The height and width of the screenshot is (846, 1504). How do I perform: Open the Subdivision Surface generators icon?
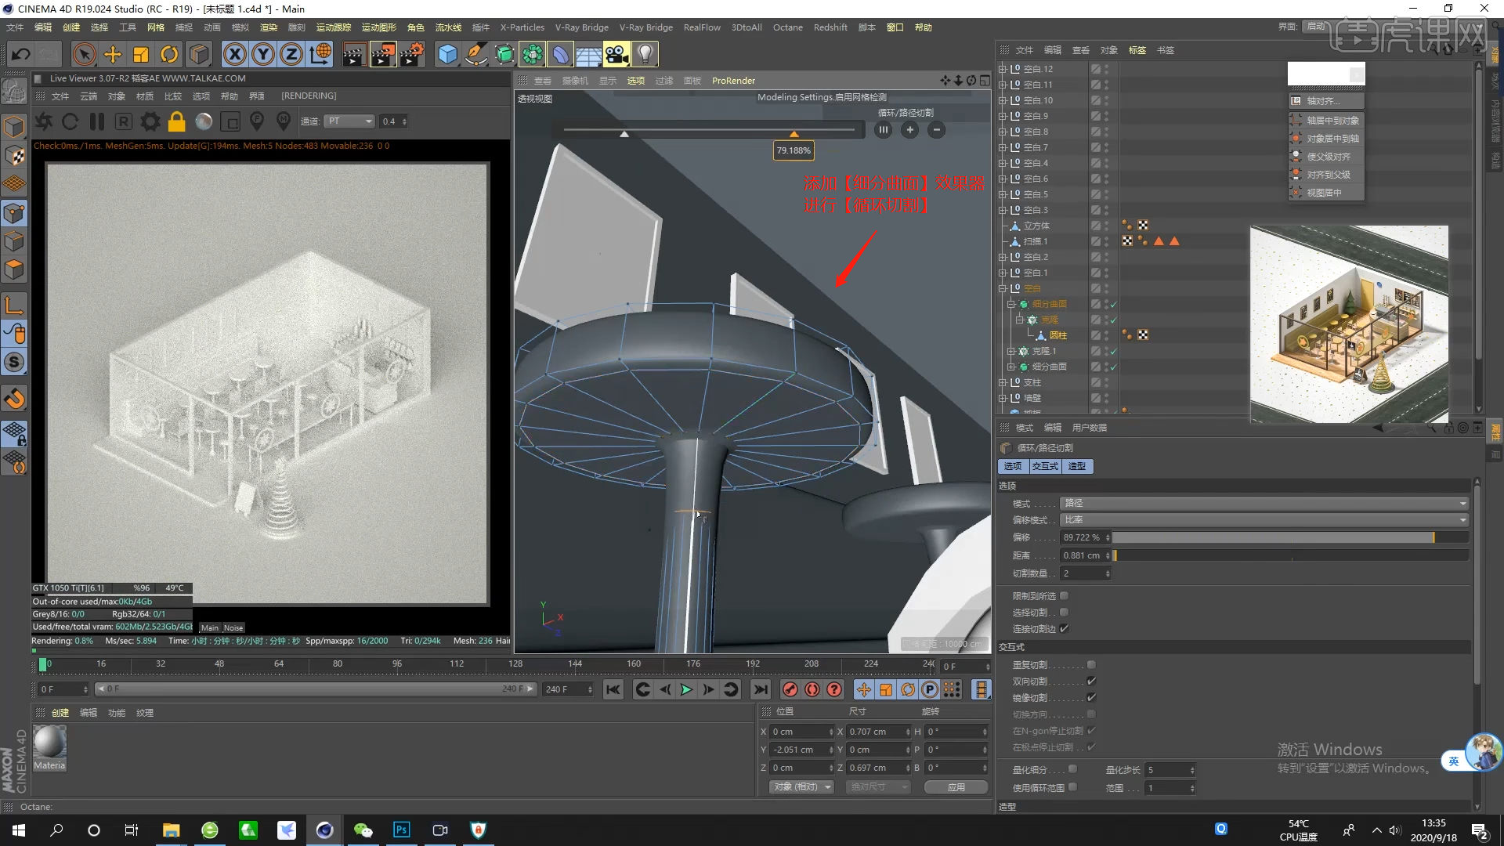coord(504,54)
